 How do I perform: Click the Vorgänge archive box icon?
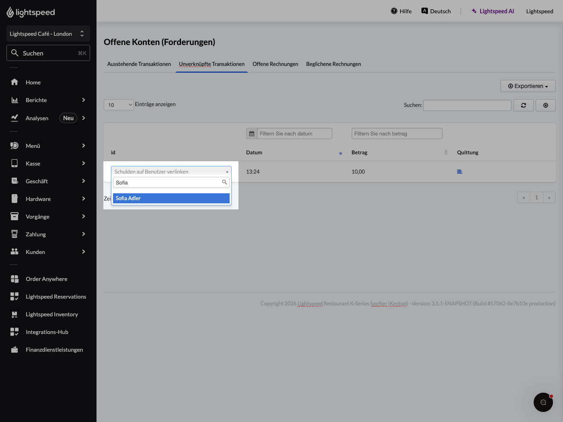point(14,216)
